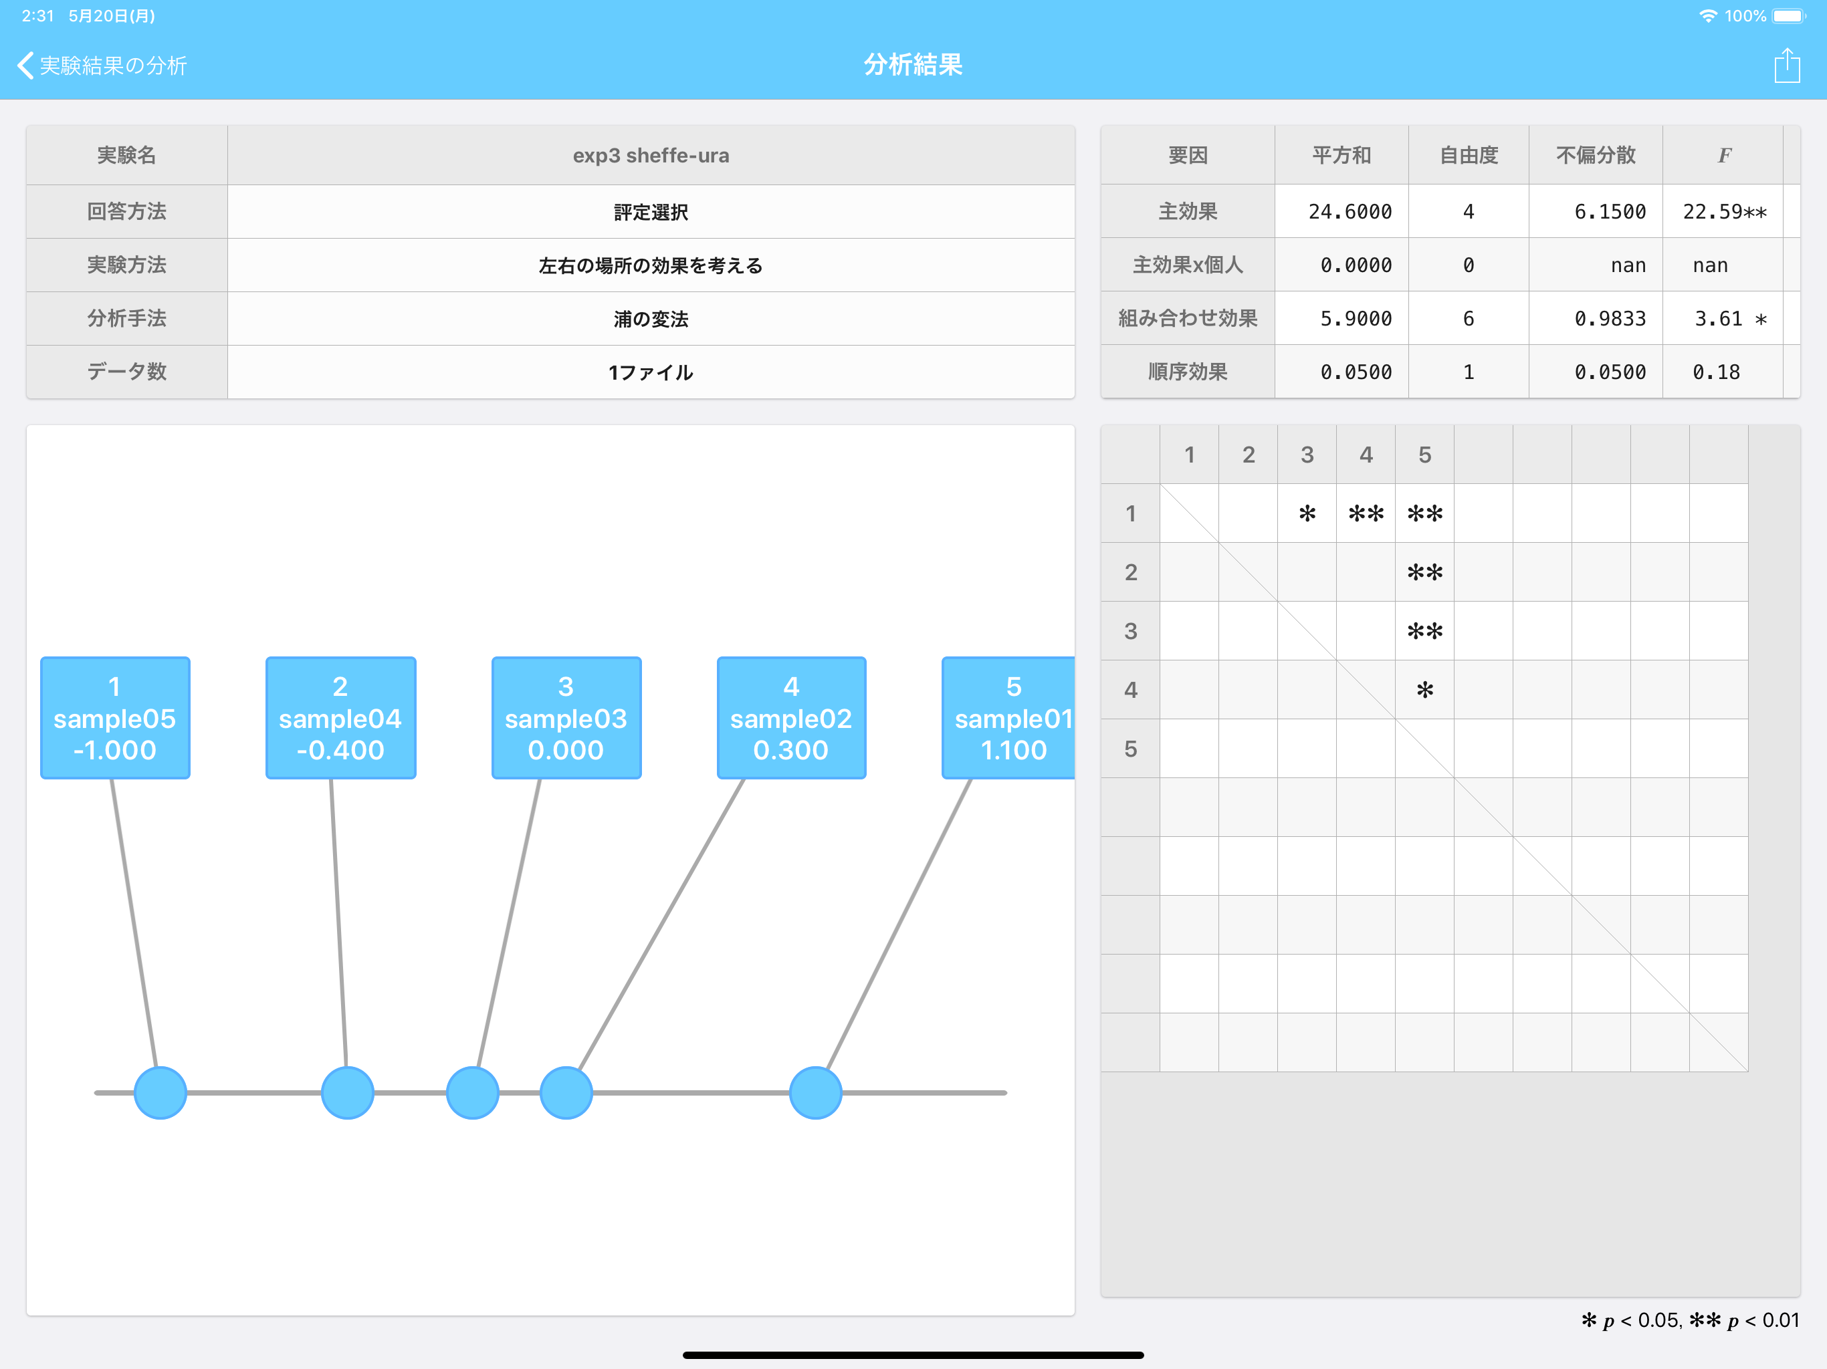Tap significance cell row 1 column 5
Image resolution: width=1827 pixels, height=1369 pixels.
pos(1425,513)
